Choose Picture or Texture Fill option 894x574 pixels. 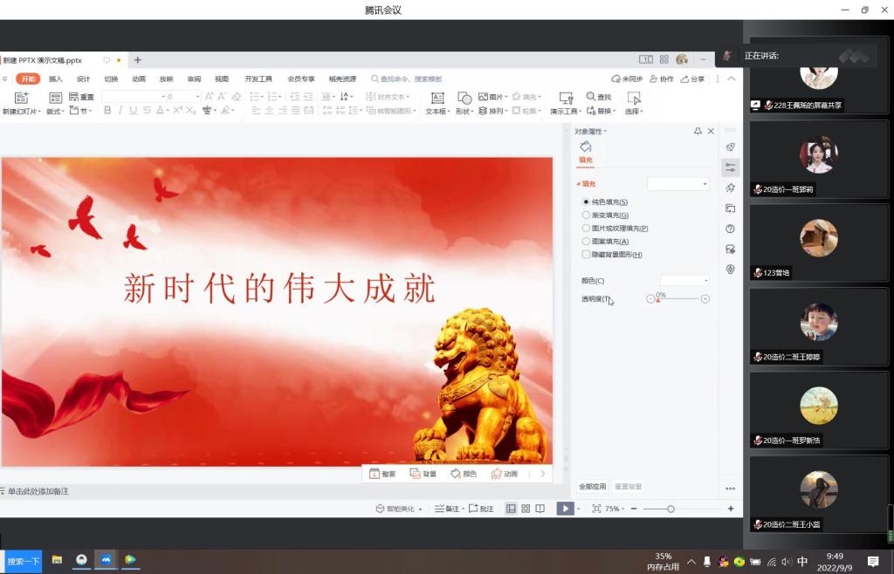point(587,228)
